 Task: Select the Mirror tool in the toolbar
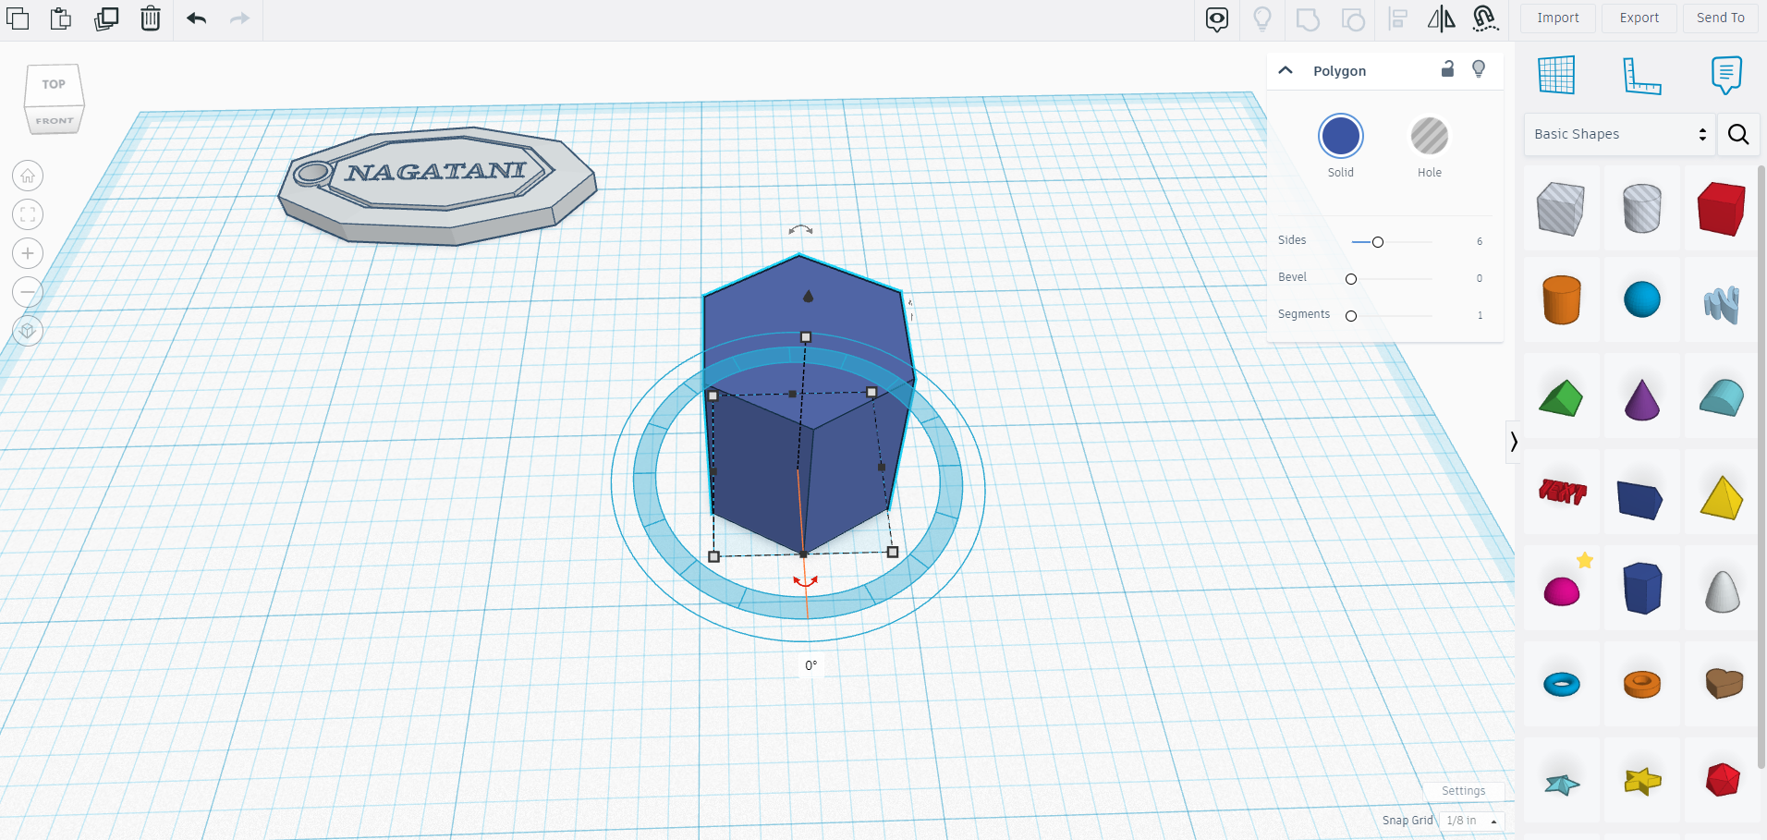pyautogui.click(x=1440, y=18)
